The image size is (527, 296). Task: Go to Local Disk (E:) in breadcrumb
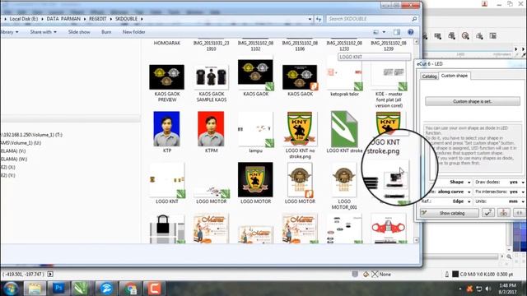(24, 19)
